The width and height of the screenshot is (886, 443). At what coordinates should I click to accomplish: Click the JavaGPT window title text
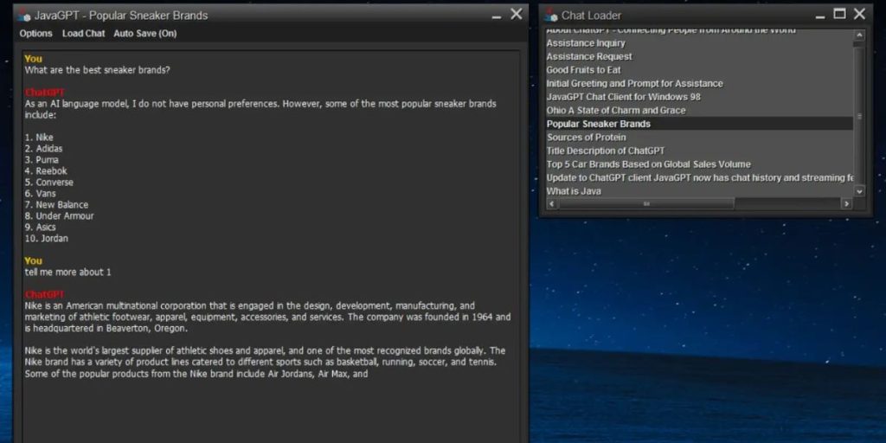121,16
